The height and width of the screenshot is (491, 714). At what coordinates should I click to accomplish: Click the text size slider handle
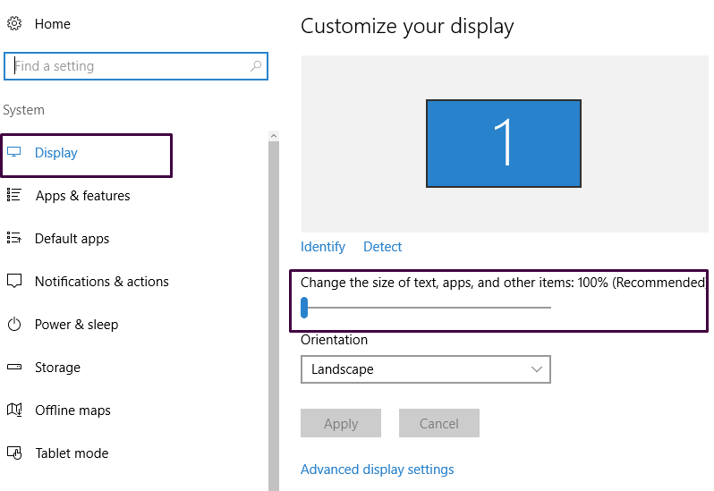pyautogui.click(x=304, y=308)
